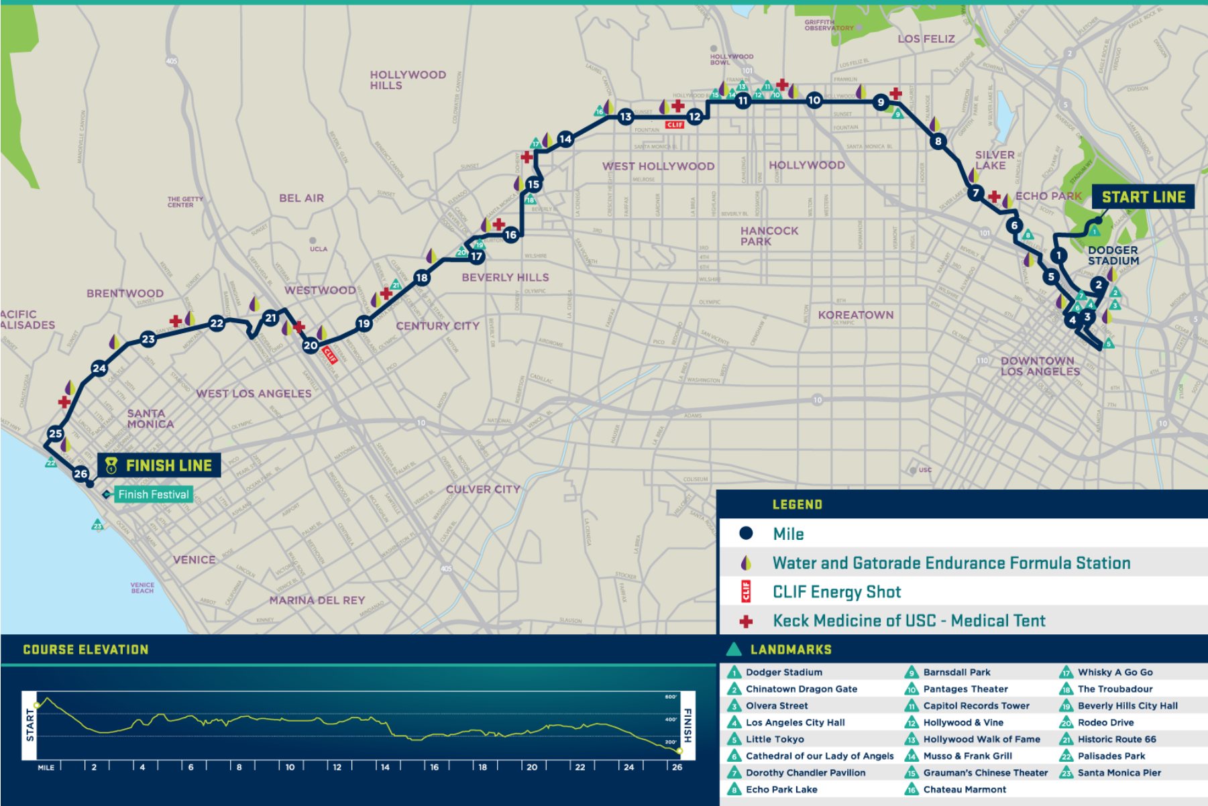Click the dark blue mile 1 marker circle
1208x806 pixels.
(x=1059, y=255)
